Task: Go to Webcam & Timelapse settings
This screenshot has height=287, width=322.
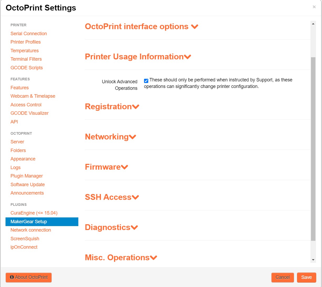Action: [x=33, y=96]
